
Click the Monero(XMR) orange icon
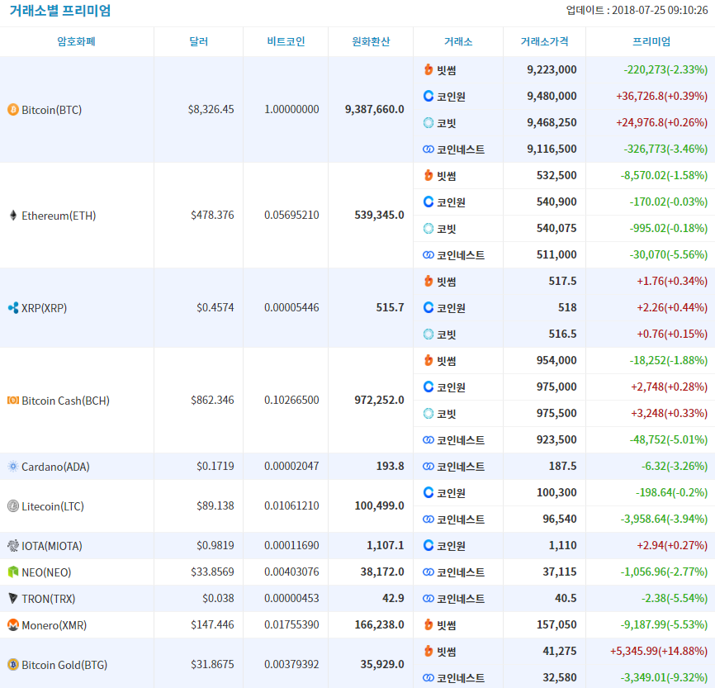(13, 624)
